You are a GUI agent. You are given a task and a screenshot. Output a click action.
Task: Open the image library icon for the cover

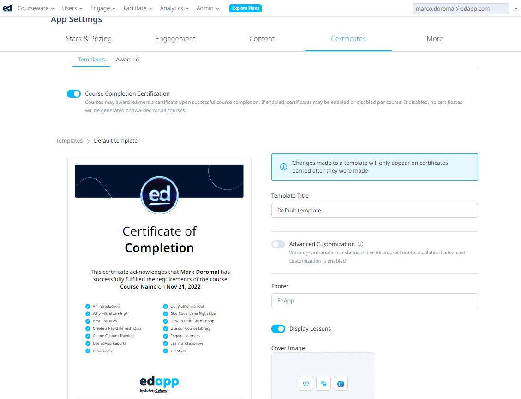tap(323, 383)
